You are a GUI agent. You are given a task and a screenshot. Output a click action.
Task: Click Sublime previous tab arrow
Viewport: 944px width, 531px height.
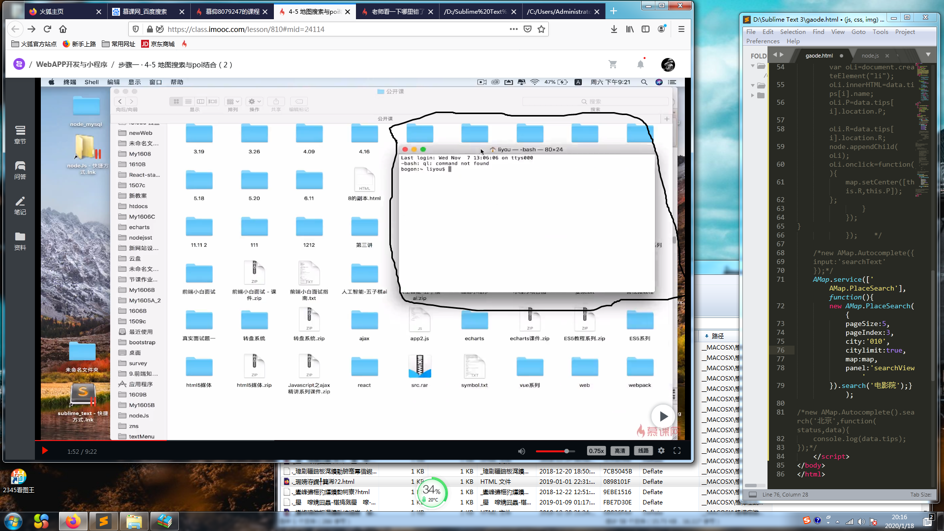tap(775, 55)
